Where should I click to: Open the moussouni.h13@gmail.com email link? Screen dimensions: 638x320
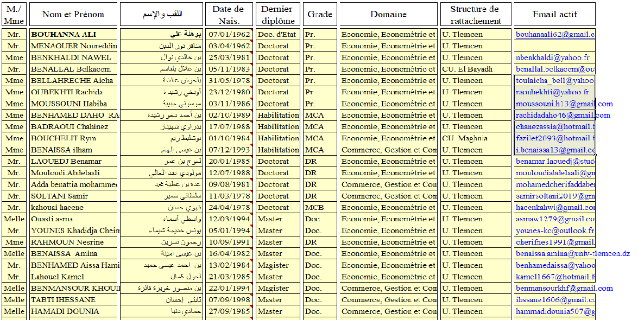564,104
